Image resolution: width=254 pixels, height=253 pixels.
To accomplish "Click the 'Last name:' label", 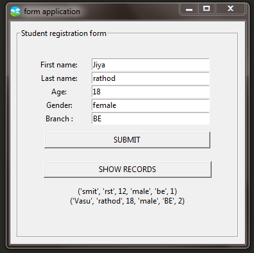I will [x=59, y=78].
